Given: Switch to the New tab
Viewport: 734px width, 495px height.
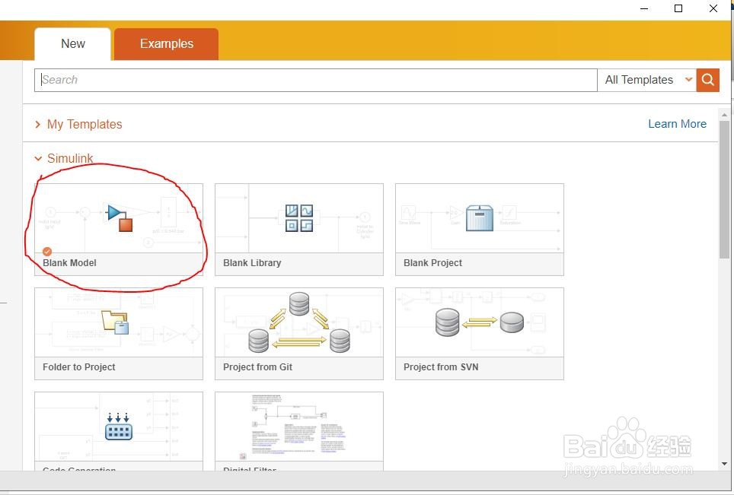Looking at the screenshot, I should tap(73, 44).
